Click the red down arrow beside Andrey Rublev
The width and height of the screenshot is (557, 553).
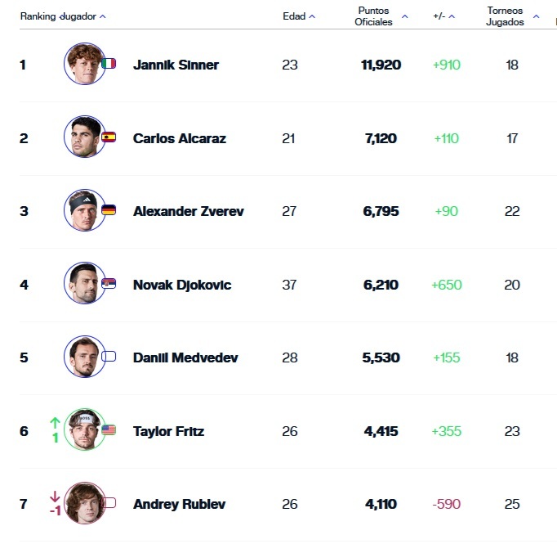pyautogui.click(x=55, y=497)
